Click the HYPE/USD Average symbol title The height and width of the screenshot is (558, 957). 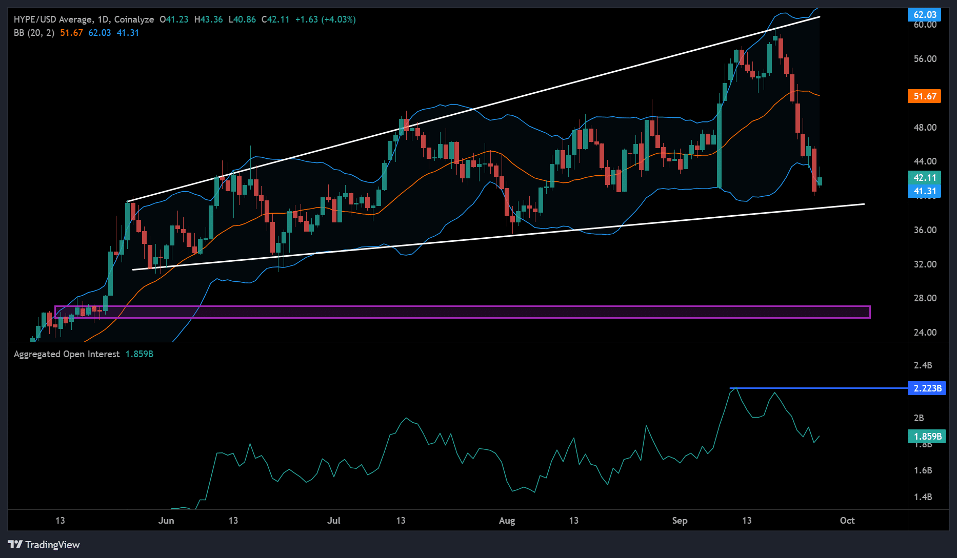[x=53, y=19]
